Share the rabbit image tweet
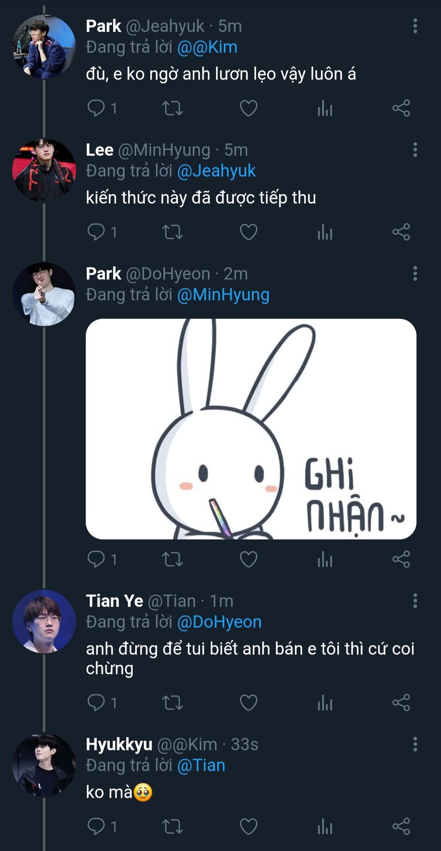Viewport: 441px width, 851px height. (401, 559)
